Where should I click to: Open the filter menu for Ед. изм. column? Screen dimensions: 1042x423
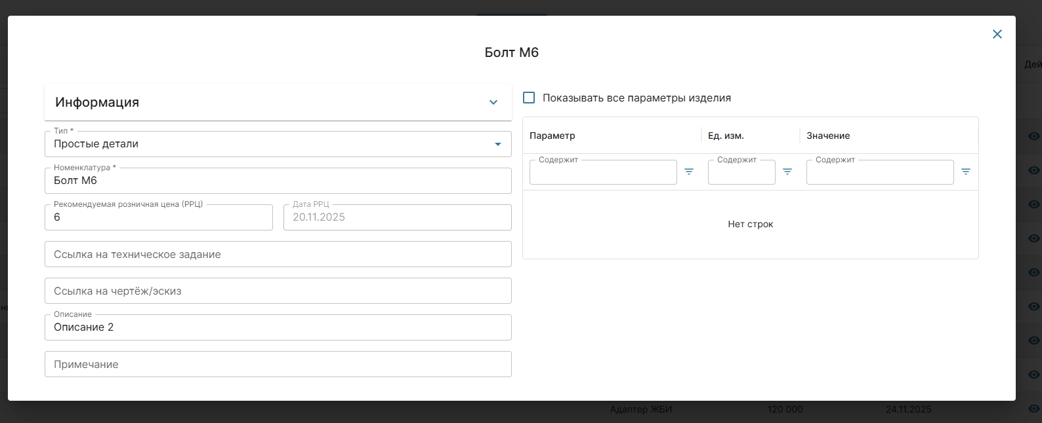coord(787,172)
